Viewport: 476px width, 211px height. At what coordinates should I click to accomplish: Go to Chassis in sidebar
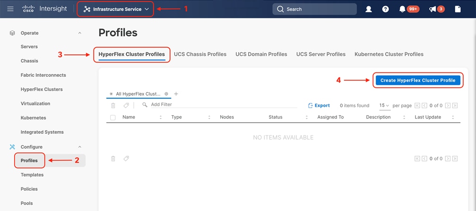(29, 61)
